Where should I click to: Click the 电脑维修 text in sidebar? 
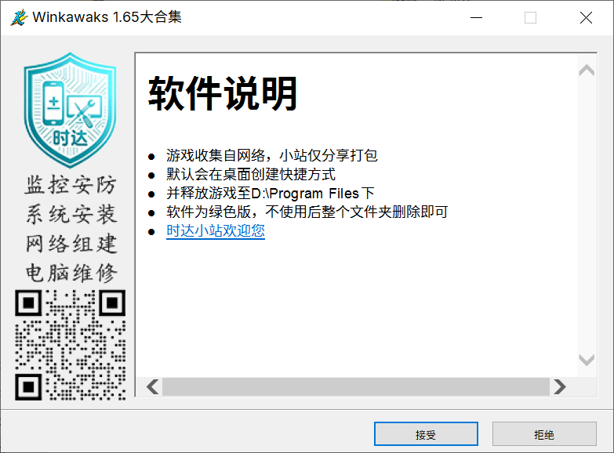71,273
